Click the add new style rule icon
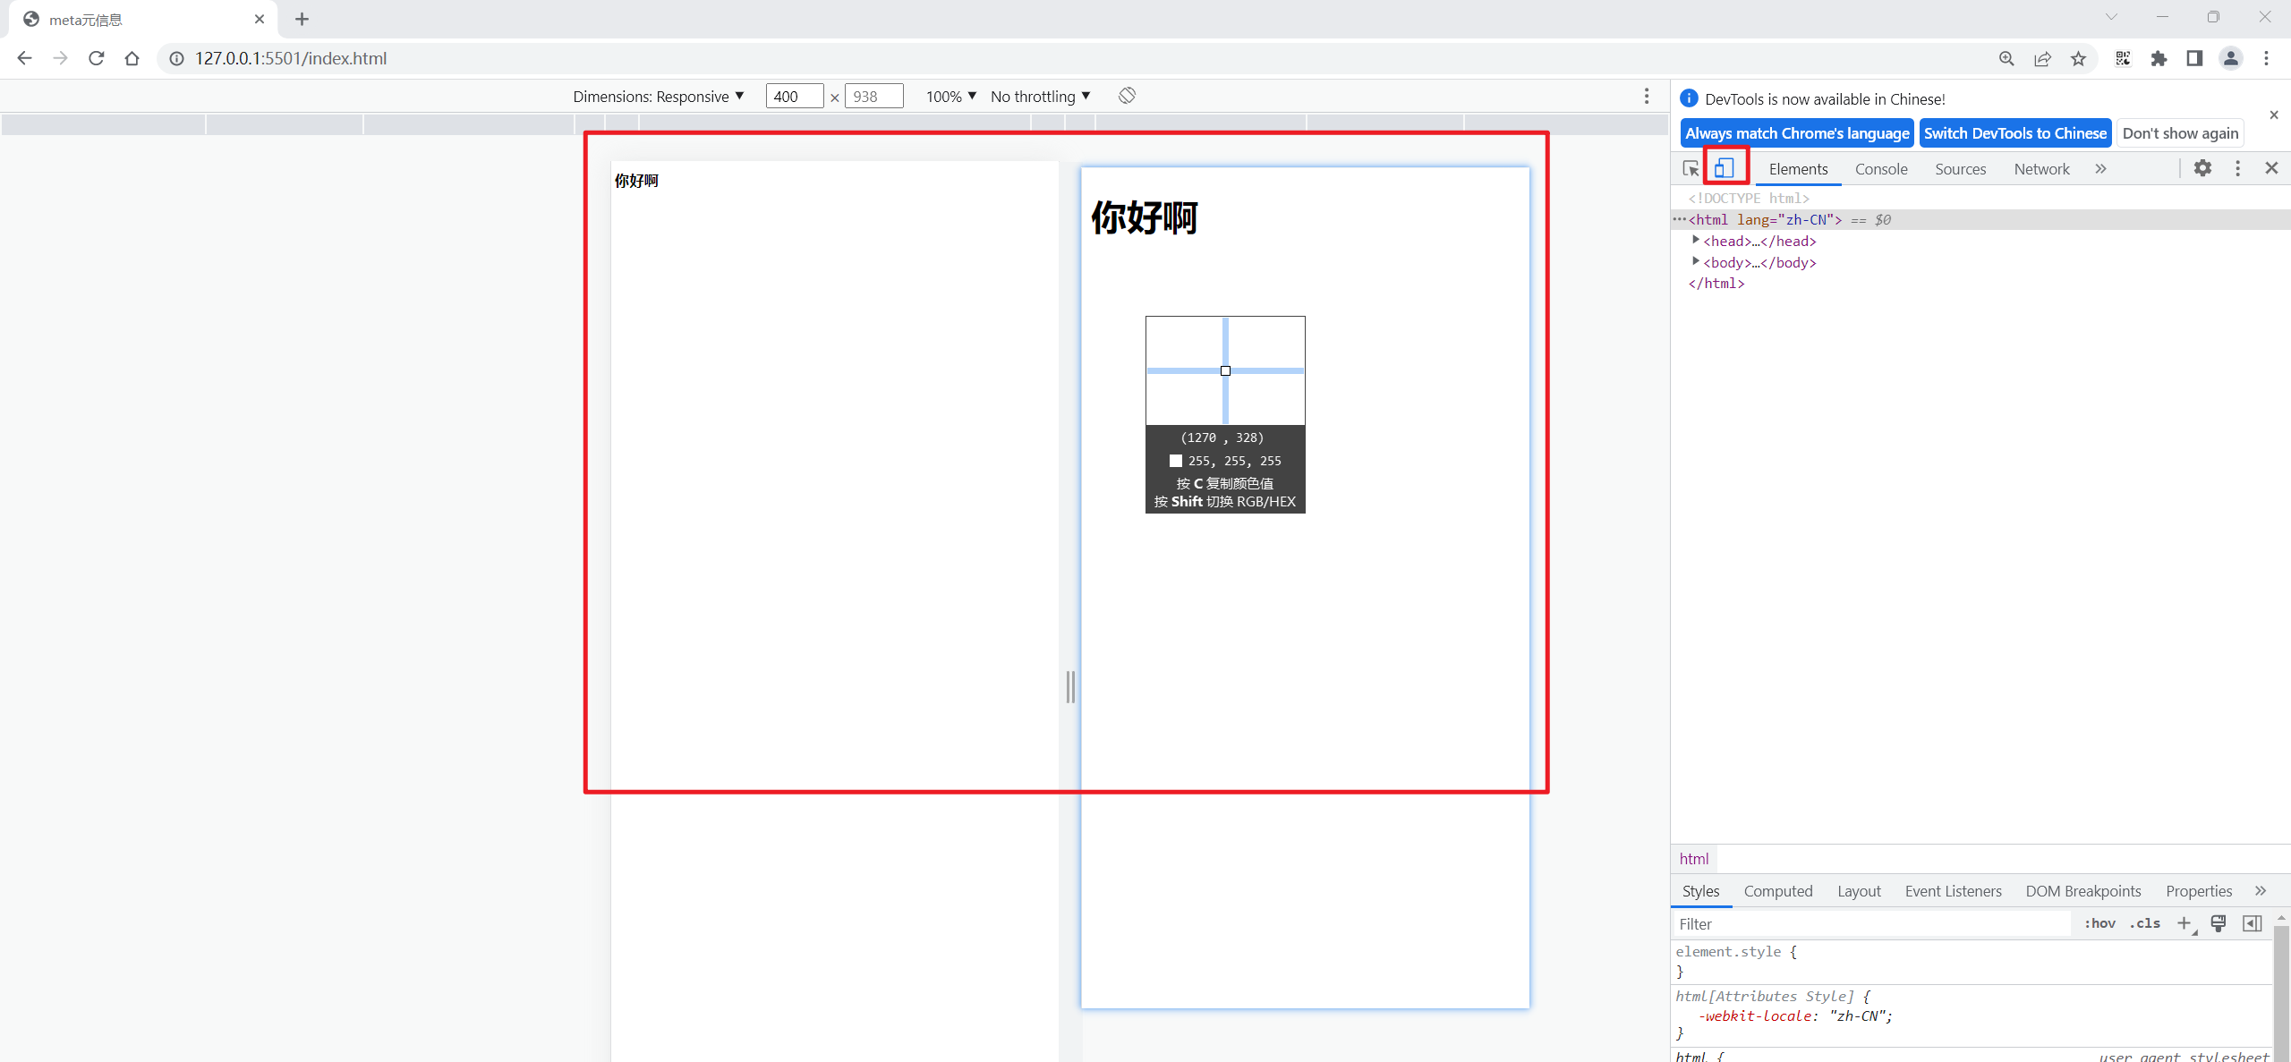 pyautogui.click(x=2183, y=922)
